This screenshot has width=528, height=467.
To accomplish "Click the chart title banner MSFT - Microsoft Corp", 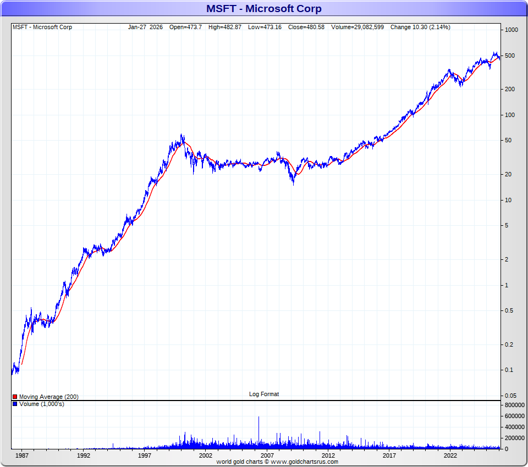I will tap(264, 9).
